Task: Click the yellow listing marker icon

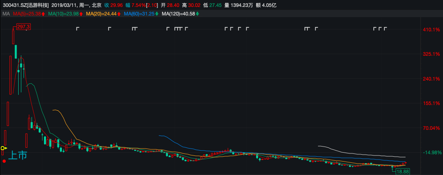Action: (3, 149)
